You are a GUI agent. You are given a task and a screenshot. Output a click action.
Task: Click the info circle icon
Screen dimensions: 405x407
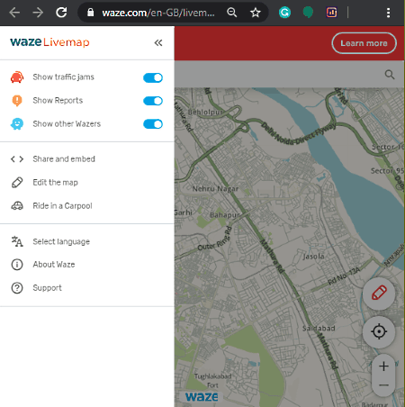pyautogui.click(x=17, y=265)
